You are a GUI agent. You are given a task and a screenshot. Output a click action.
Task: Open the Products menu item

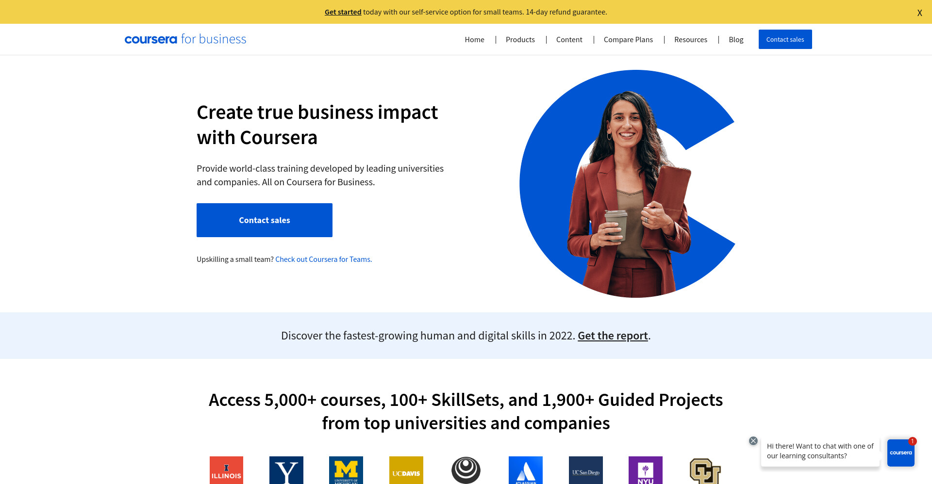[x=520, y=40]
